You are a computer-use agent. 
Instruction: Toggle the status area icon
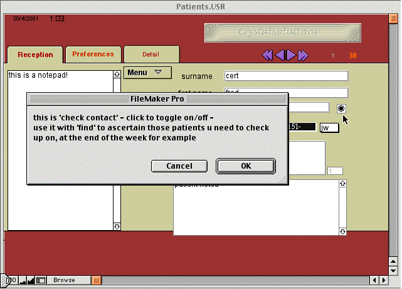(41, 281)
